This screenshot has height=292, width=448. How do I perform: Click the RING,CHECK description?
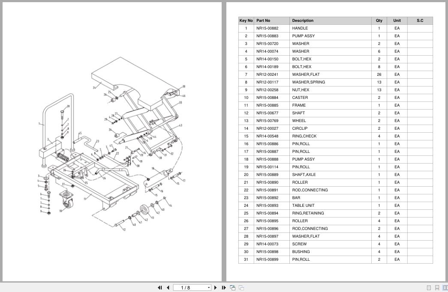pyautogui.click(x=304, y=136)
